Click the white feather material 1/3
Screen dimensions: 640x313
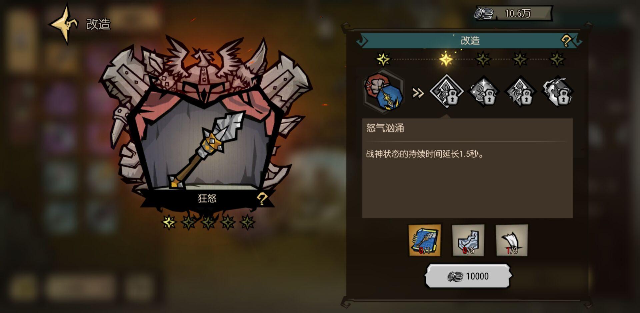coord(512,240)
